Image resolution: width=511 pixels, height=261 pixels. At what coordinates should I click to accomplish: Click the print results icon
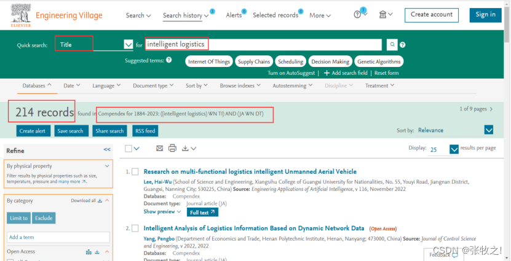click(x=172, y=148)
